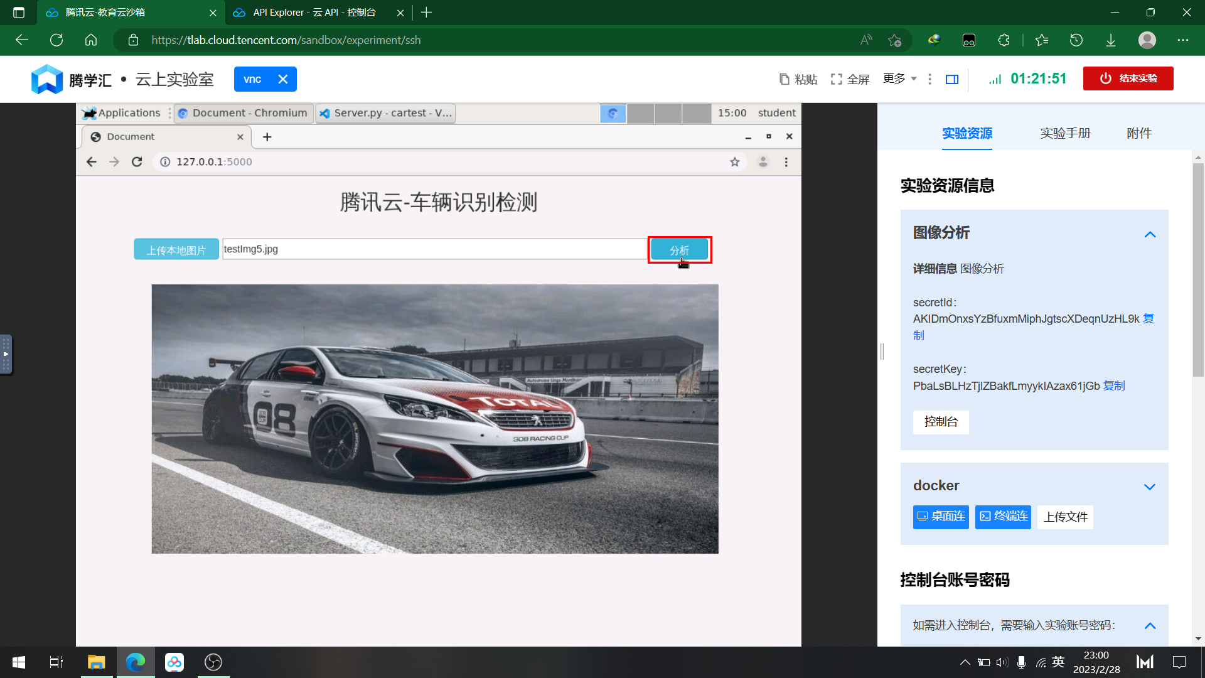This screenshot has width=1205, height=678.
Task: Open the Applications menu in VNC desktop
Action: [x=122, y=113]
